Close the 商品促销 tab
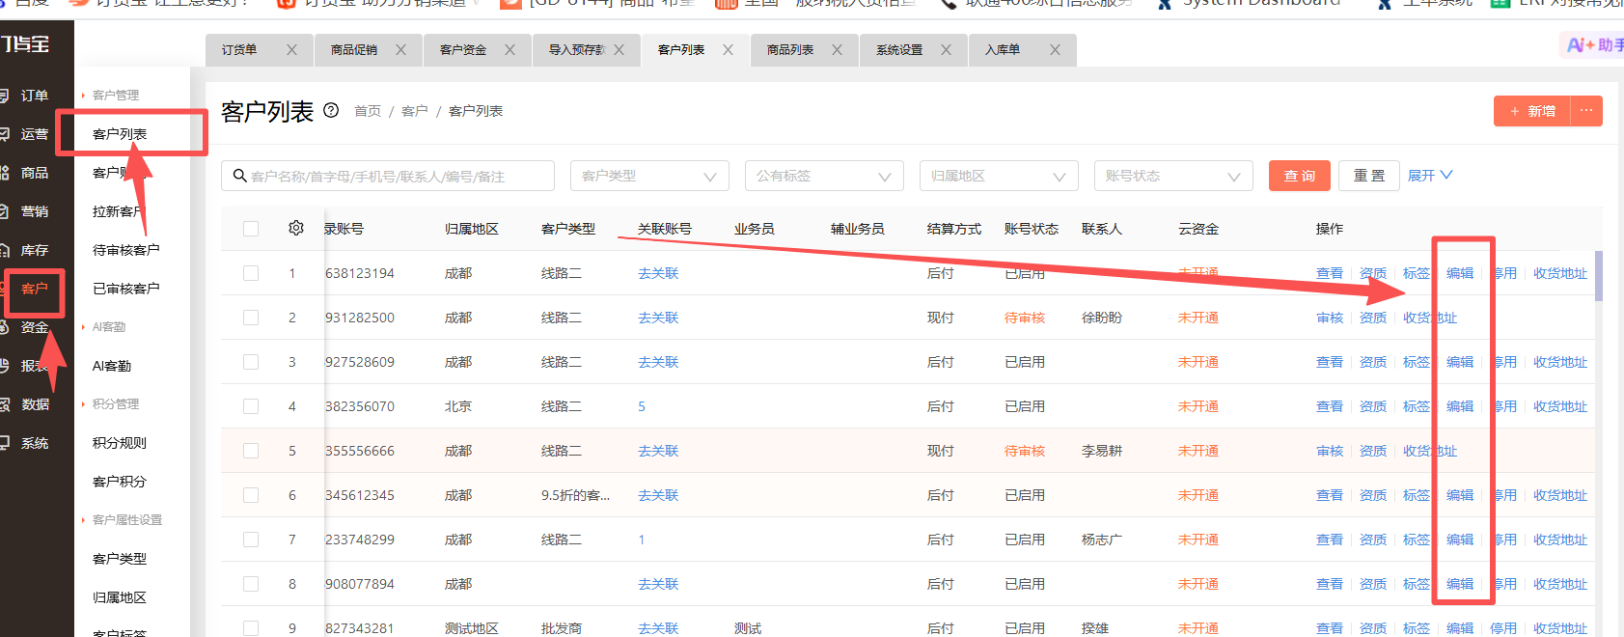The image size is (1624, 637). point(400,49)
